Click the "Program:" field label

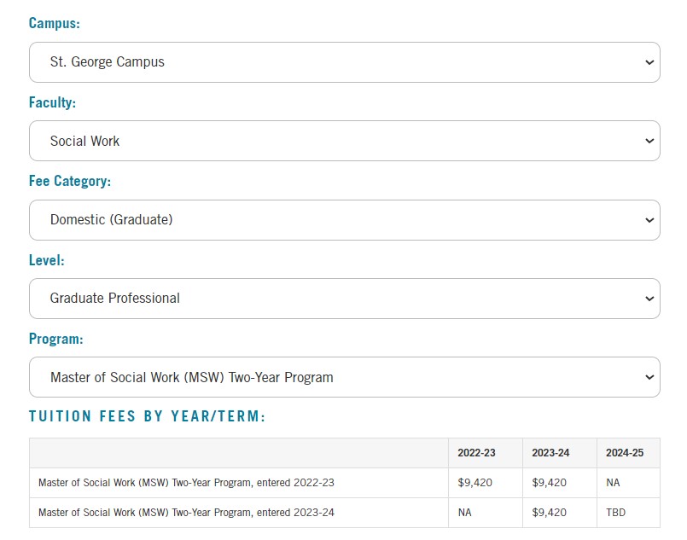pyautogui.click(x=56, y=339)
